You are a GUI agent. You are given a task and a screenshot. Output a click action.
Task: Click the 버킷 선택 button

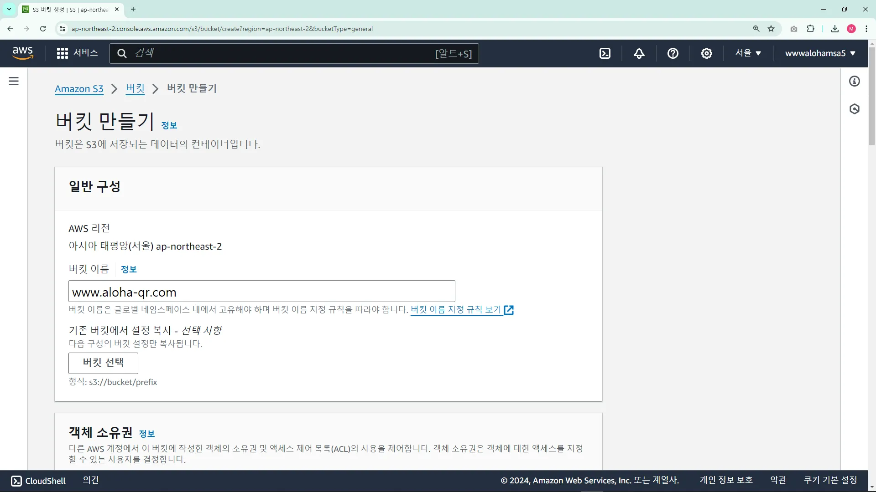coord(103,363)
